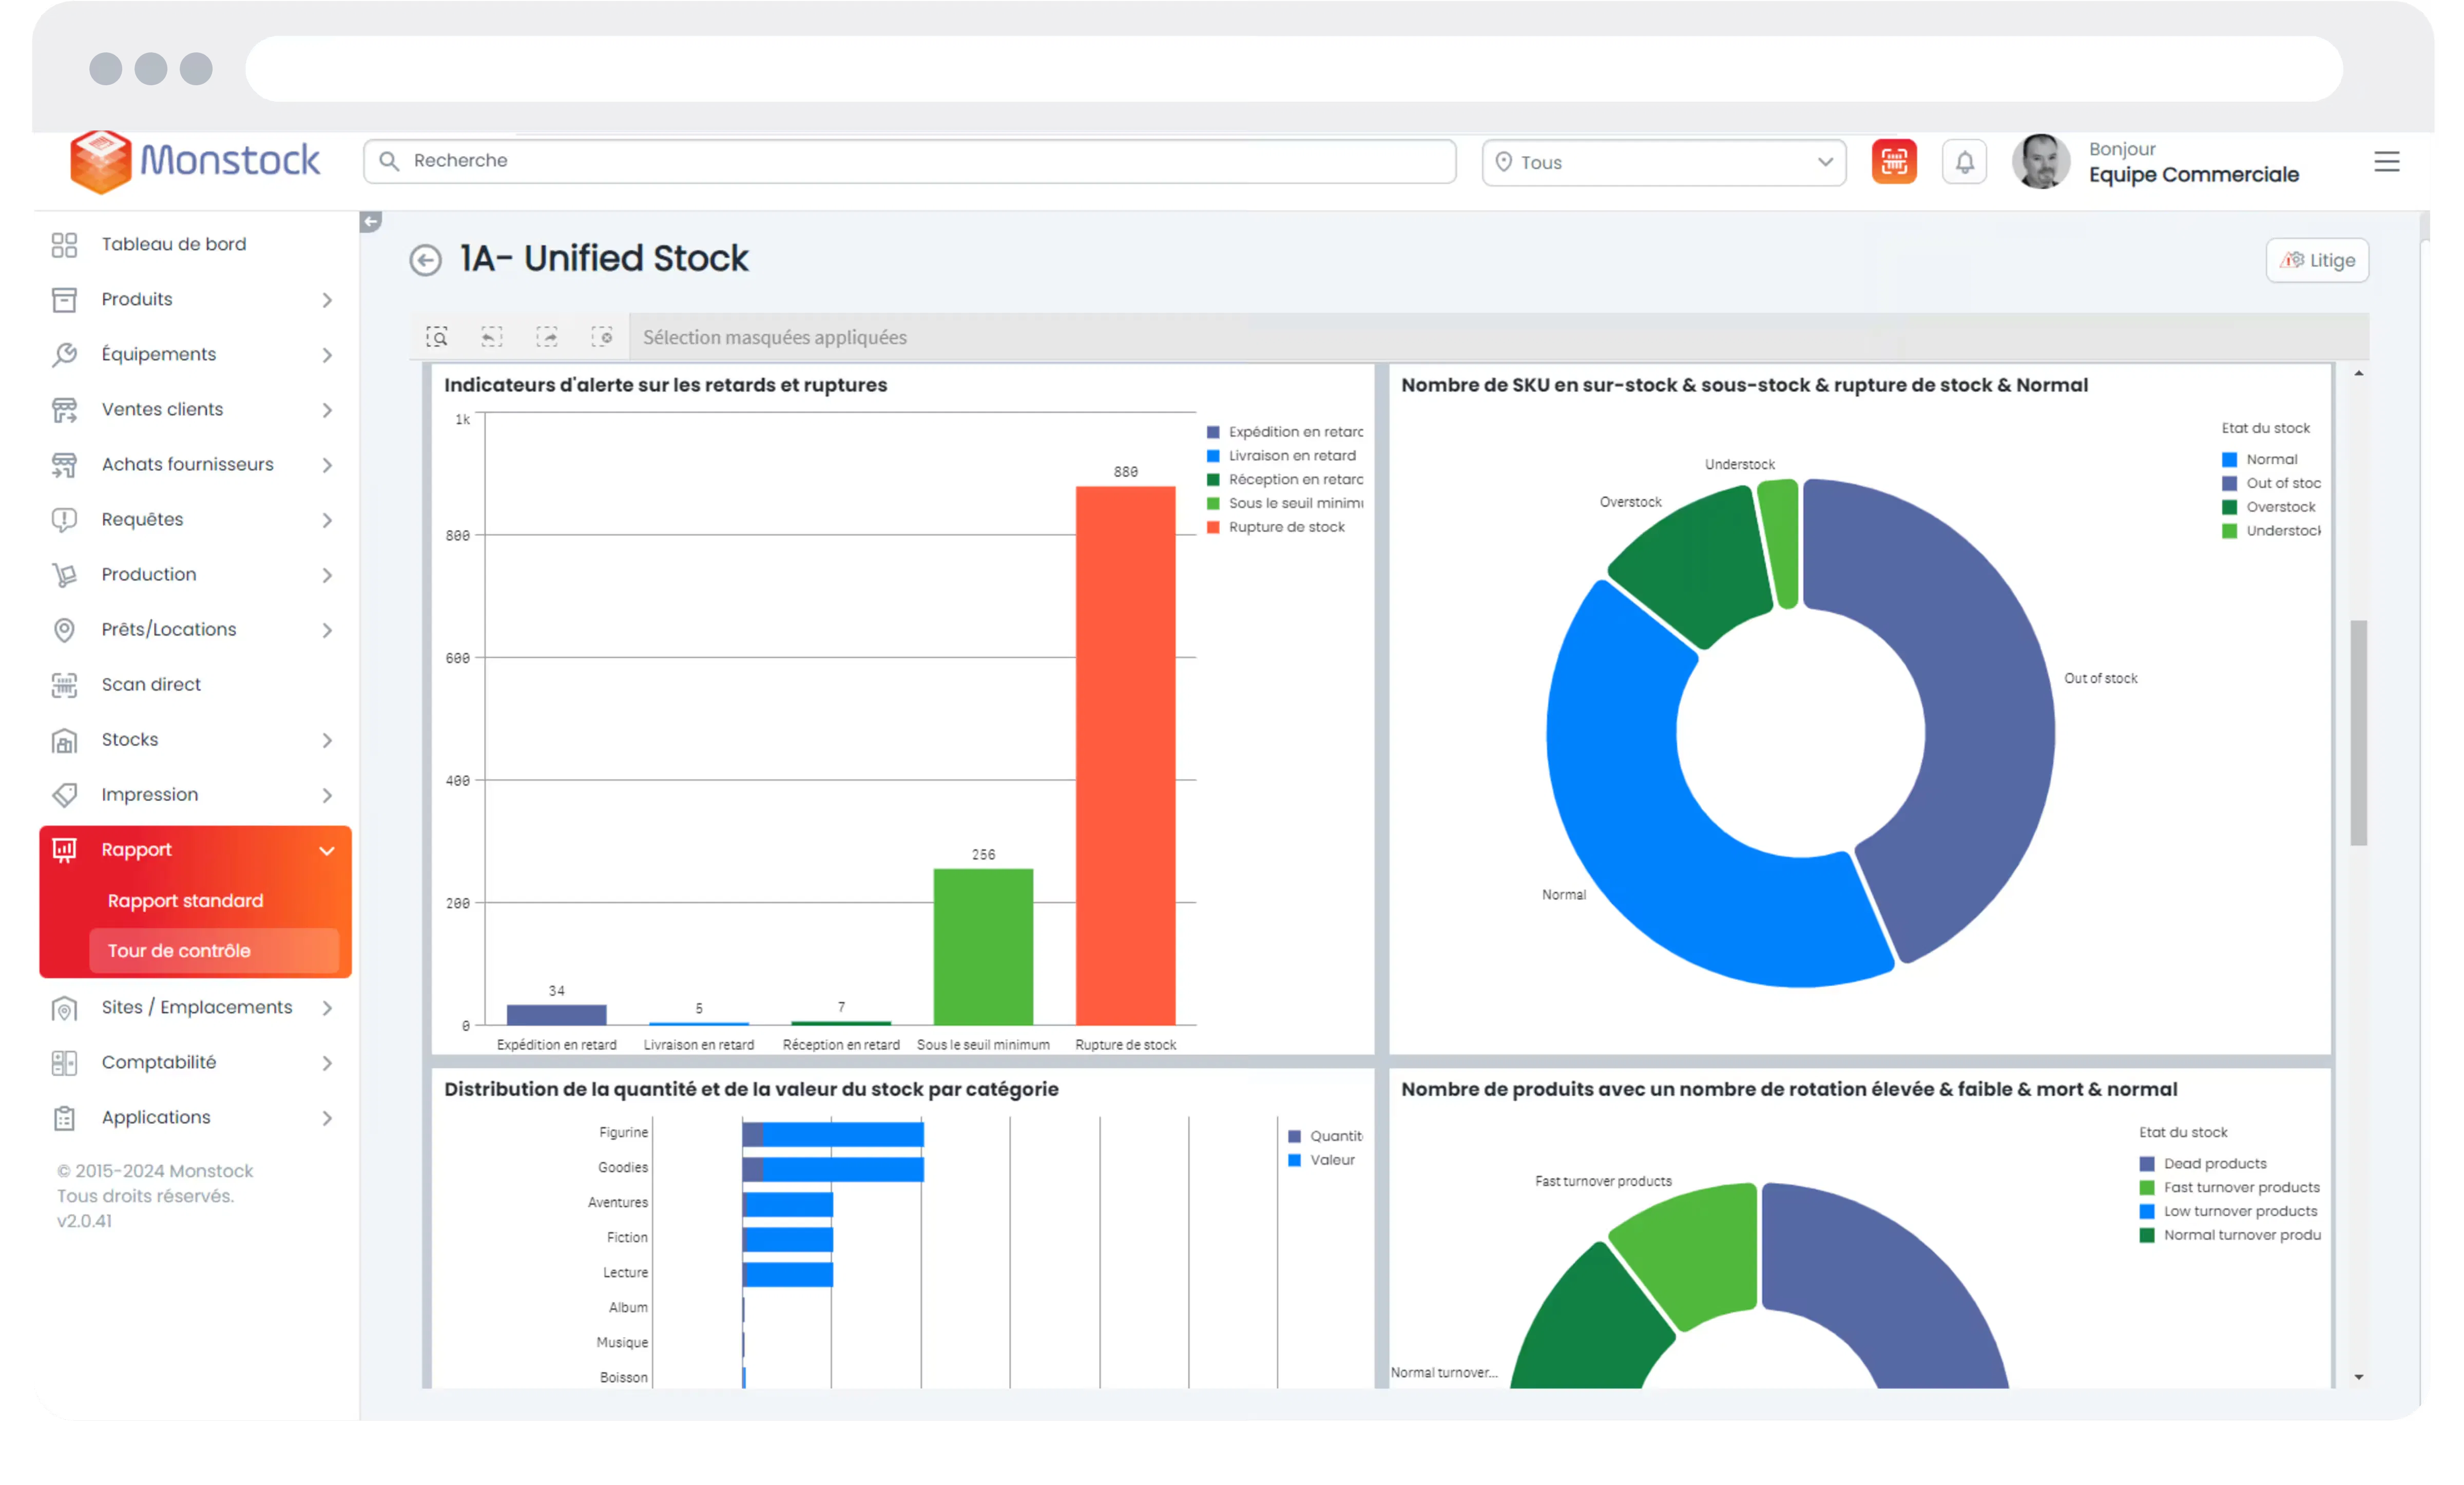The width and height of the screenshot is (2464, 1485).
Task: Click the Applications clipboard icon
Action: [x=64, y=1118]
